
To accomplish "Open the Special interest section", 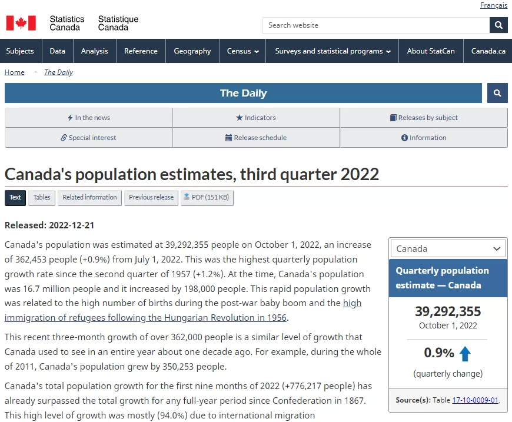I will click(88, 138).
